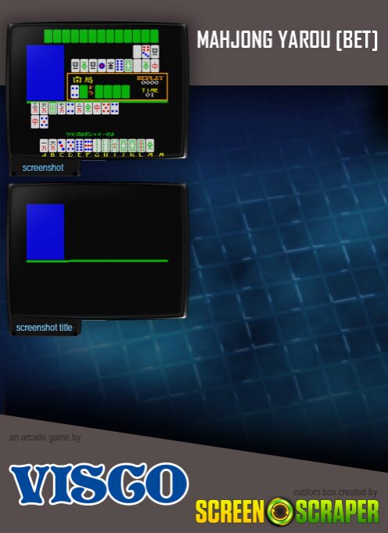This screenshot has width=388, height=533.
Task: Click the blue panel in gameplay screenshot
Action: 45,73
